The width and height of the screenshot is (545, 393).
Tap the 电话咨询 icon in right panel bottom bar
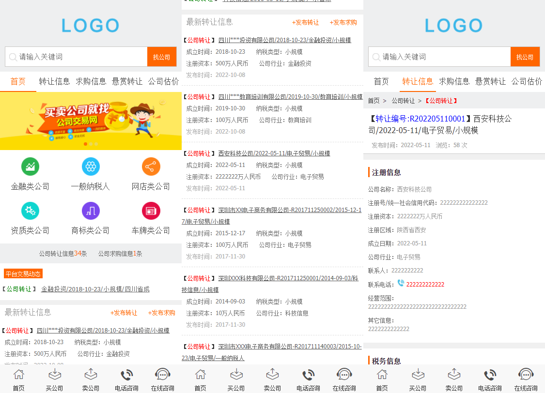(x=490, y=375)
